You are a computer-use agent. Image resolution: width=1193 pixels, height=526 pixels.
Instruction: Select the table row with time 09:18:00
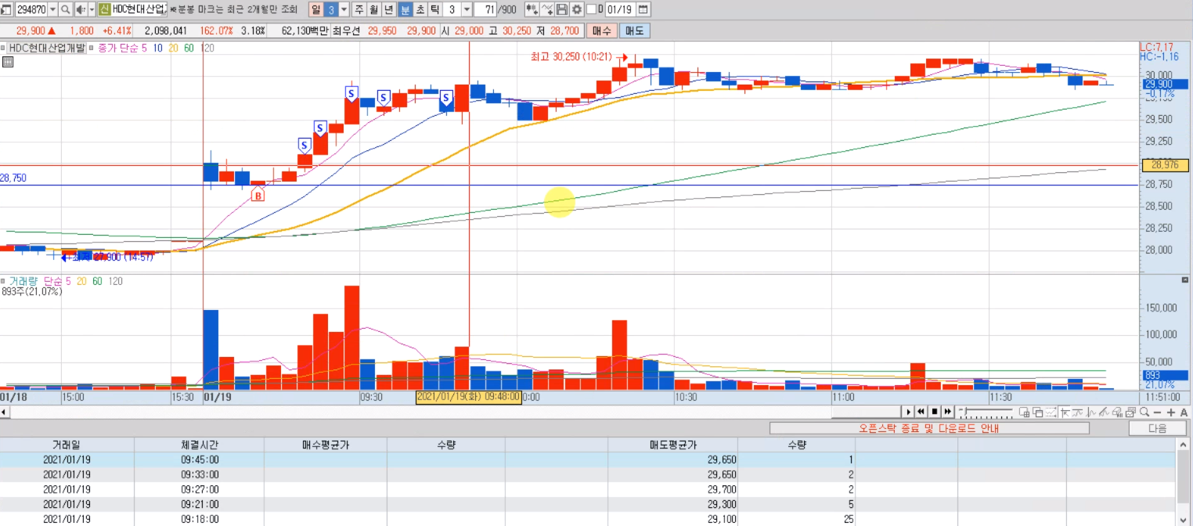click(x=587, y=520)
